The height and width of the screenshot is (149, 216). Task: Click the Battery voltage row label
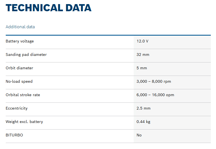click(20, 41)
